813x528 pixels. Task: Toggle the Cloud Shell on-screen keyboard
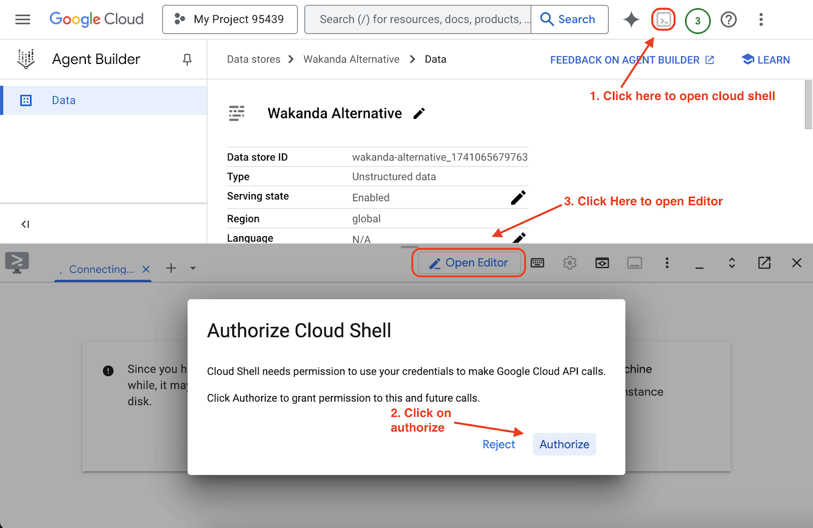537,263
